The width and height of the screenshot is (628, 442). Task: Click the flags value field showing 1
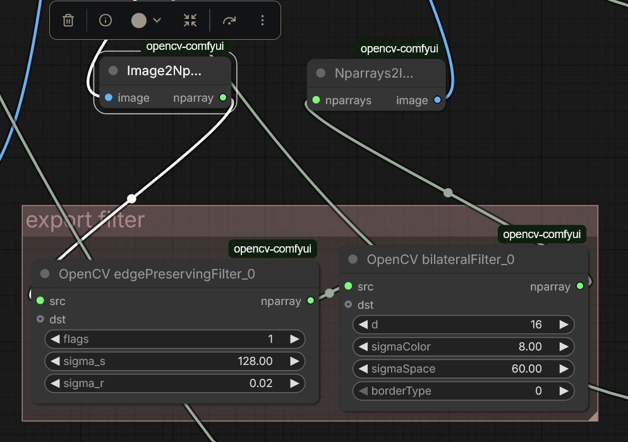(174, 339)
